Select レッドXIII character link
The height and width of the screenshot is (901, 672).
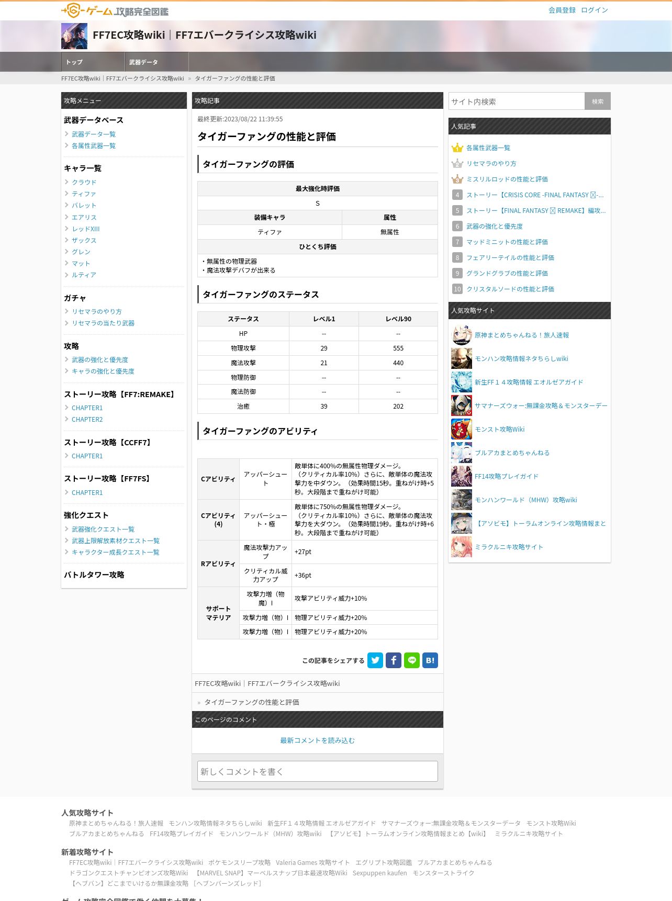[x=86, y=229]
